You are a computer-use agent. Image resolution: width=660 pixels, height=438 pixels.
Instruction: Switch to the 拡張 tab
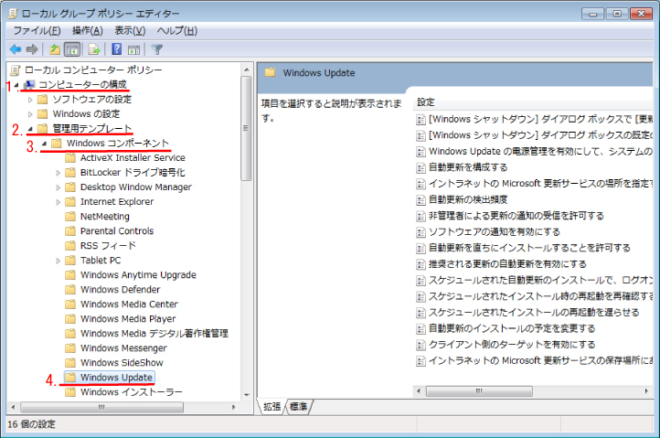[x=271, y=406]
